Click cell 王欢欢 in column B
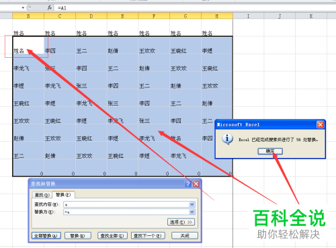Image resolution: width=336 pixels, height=248 pixels. tap(28, 116)
